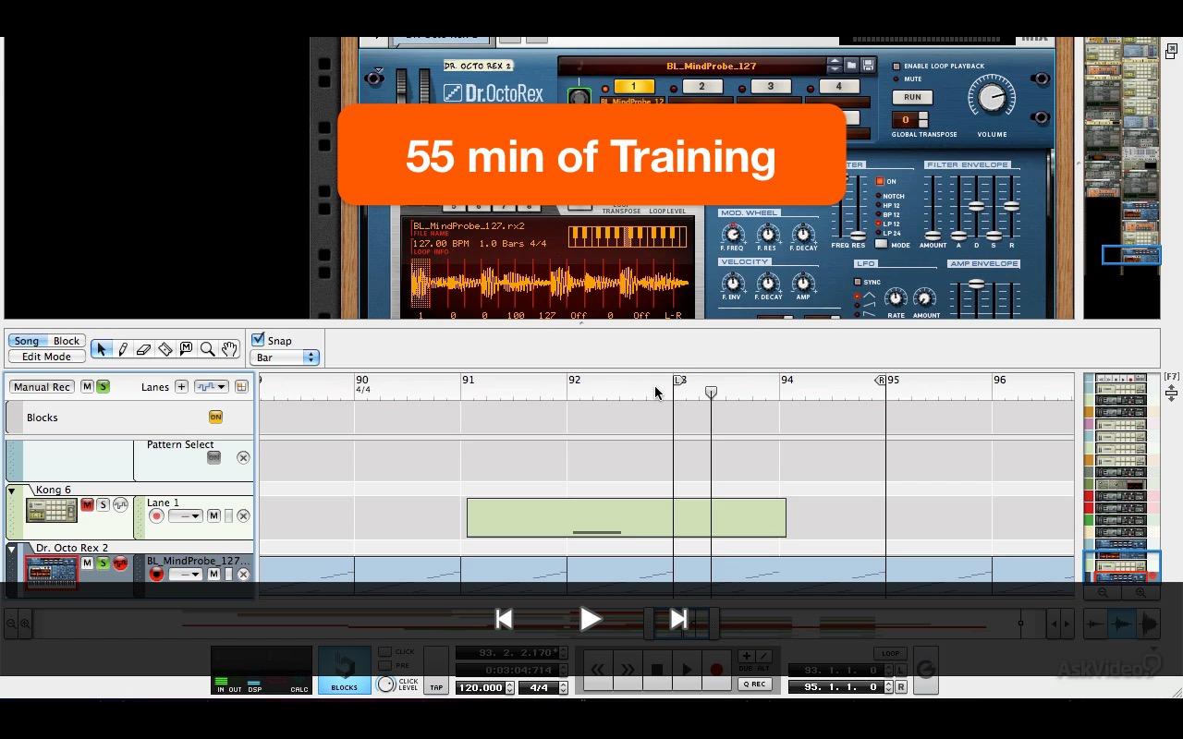Viewport: 1183px width, 739px height.
Task: Toggle the LOOP button in transport
Action: 890,653
